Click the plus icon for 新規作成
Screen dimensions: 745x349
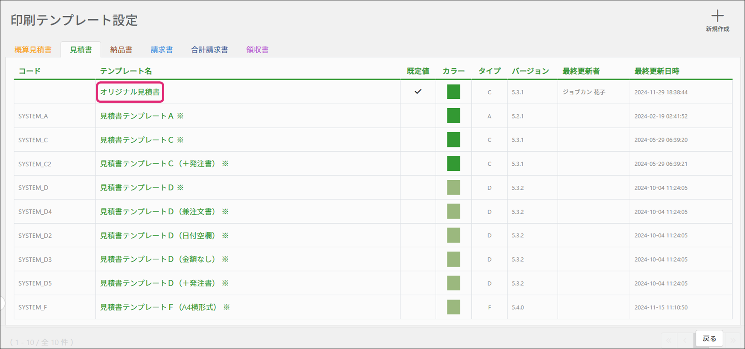click(x=717, y=17)
